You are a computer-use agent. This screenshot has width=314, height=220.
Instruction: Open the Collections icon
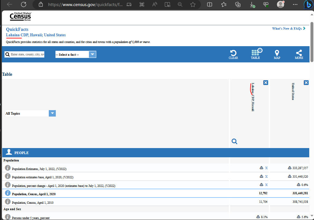pyautogui.click(x=238, y=4)
